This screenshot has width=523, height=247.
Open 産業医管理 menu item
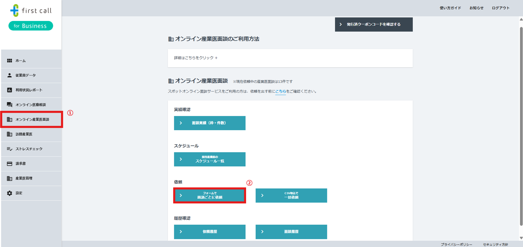(31, 178)
